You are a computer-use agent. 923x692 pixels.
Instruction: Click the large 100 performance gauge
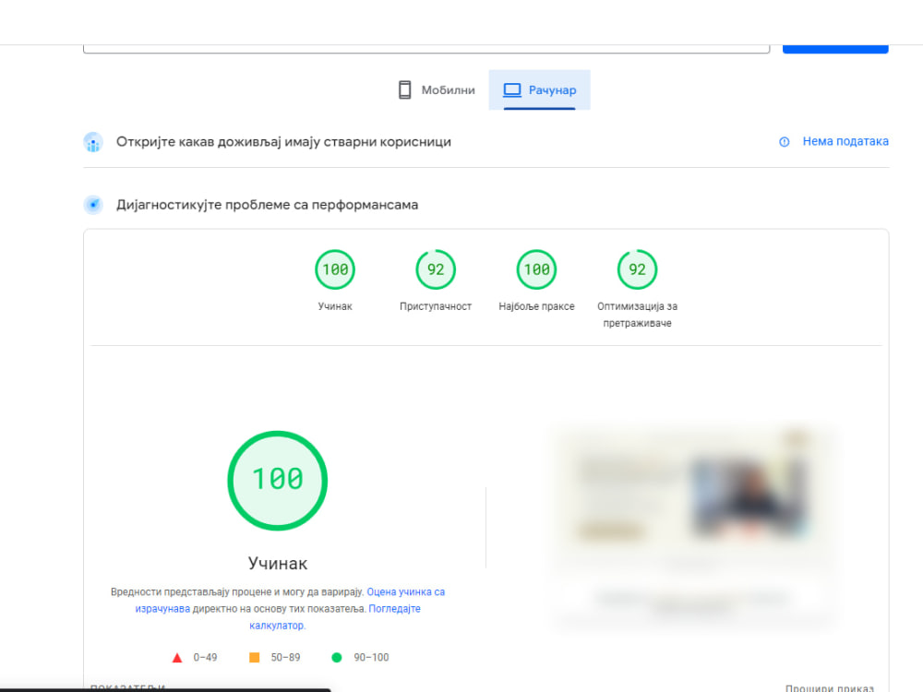277,481
